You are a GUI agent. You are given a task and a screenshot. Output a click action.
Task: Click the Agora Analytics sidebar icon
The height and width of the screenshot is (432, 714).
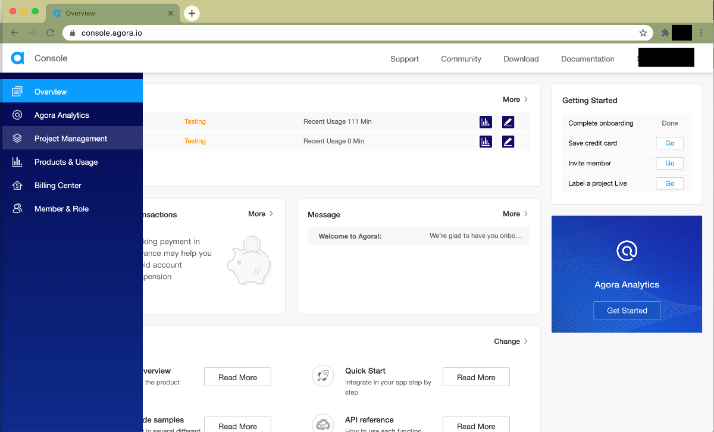tap(17, 115)
